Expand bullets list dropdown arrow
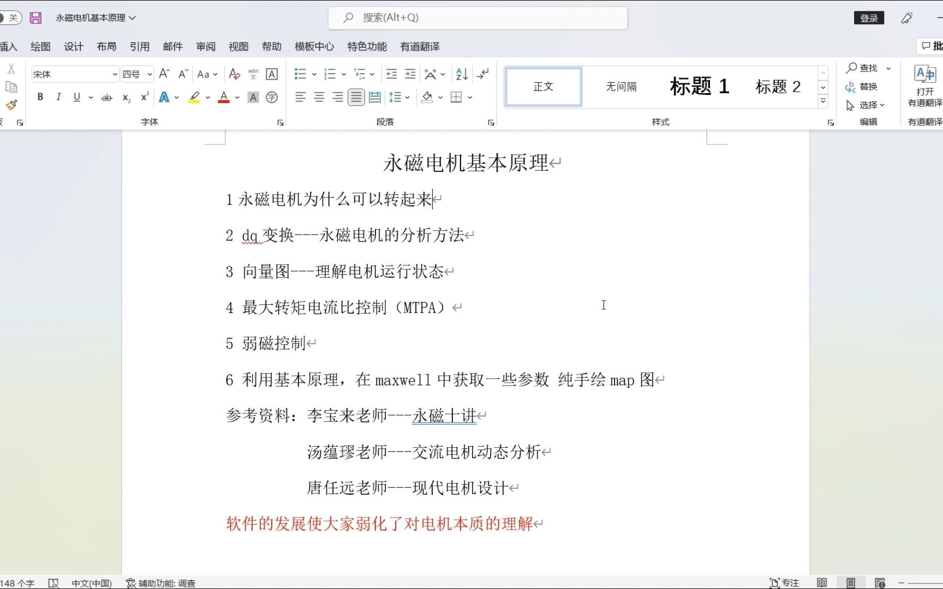 [314, 74]
